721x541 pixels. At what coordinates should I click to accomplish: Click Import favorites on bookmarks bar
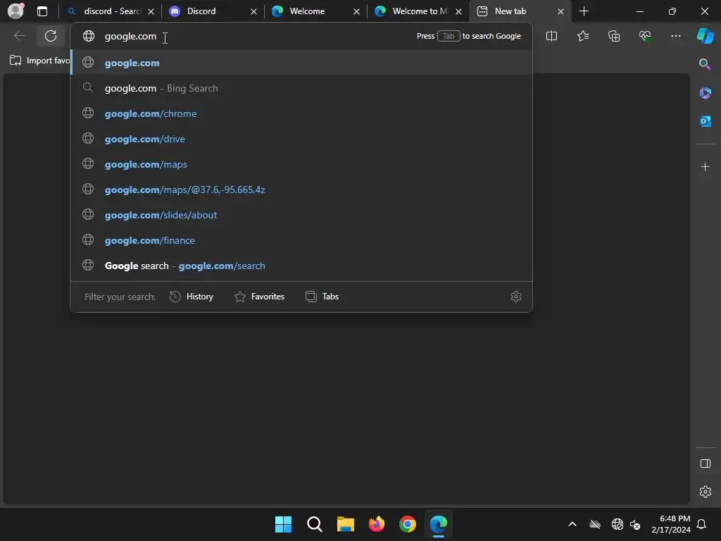(x=39, y=61)
